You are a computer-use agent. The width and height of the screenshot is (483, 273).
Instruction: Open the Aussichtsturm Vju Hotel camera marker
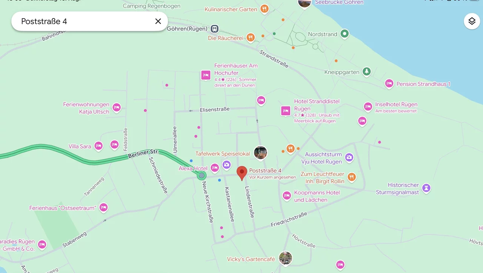[x=349, y=157]
